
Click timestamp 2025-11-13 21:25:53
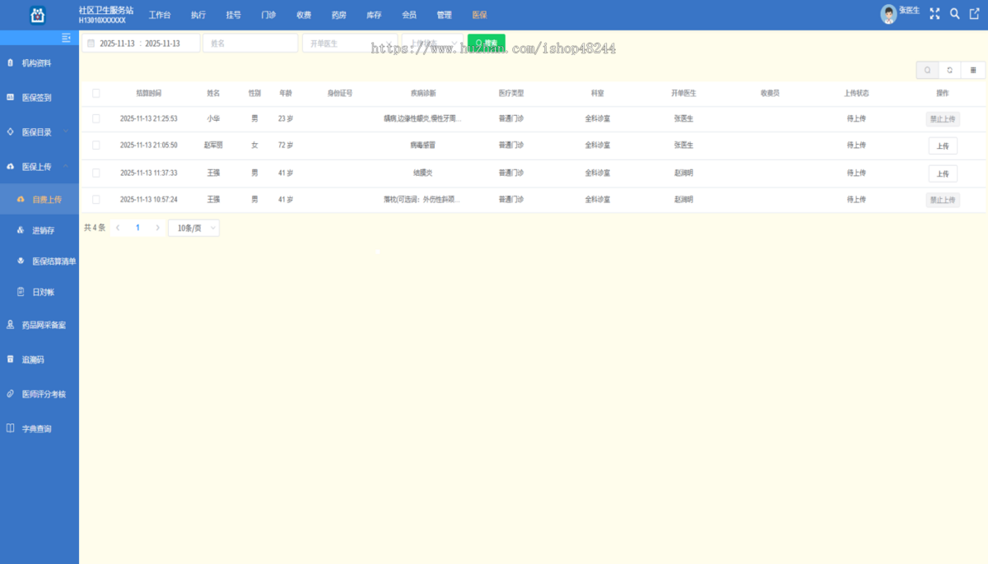(149, 118)
